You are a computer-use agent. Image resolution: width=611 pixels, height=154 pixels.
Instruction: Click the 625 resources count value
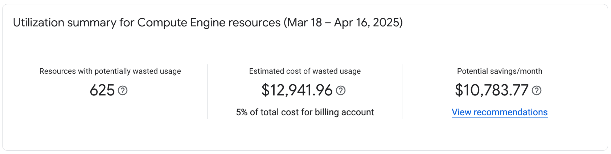[x=102, y=90]
